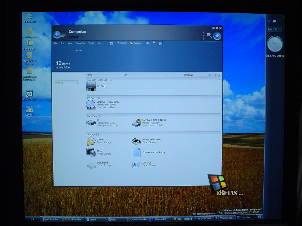Open the Favorites menu

click(80, 43)
